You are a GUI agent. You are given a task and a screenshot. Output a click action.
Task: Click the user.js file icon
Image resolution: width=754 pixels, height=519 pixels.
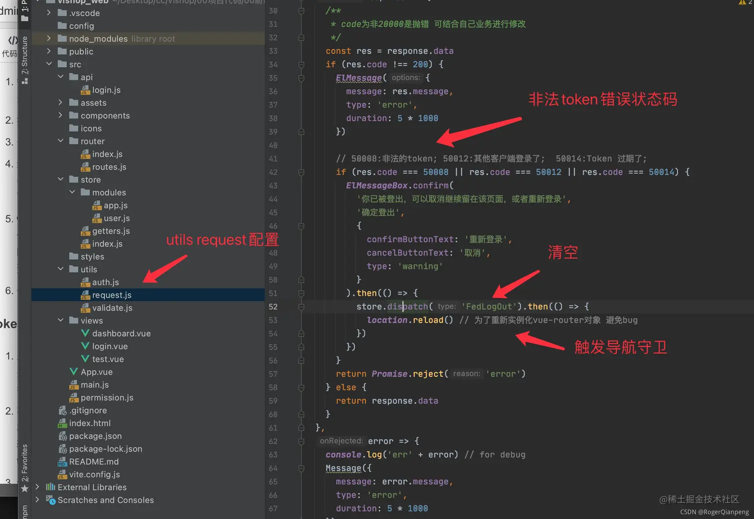(x=97, y=218)
